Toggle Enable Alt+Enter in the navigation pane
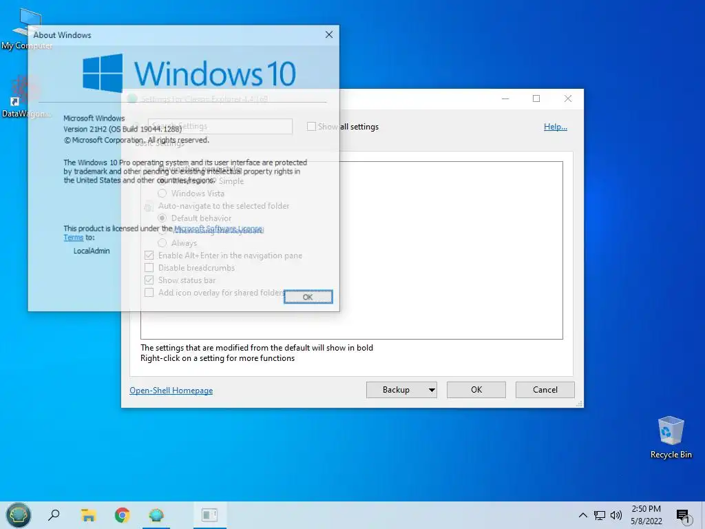 point(149,256)
